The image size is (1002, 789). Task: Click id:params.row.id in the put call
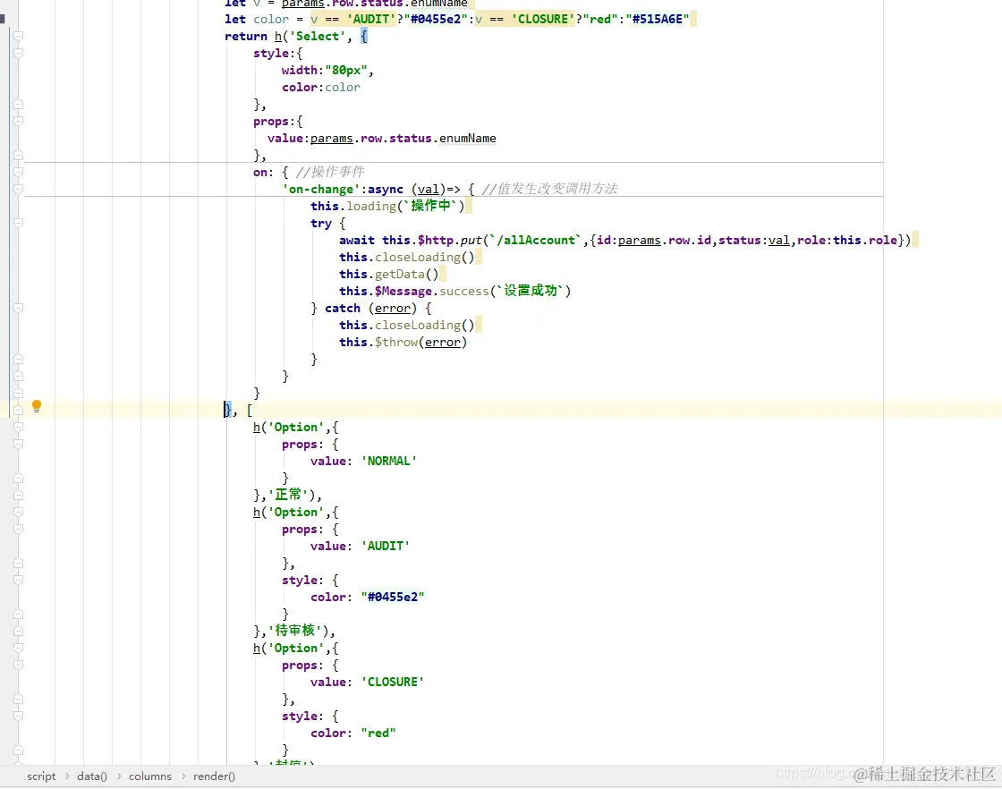(654, 241)
